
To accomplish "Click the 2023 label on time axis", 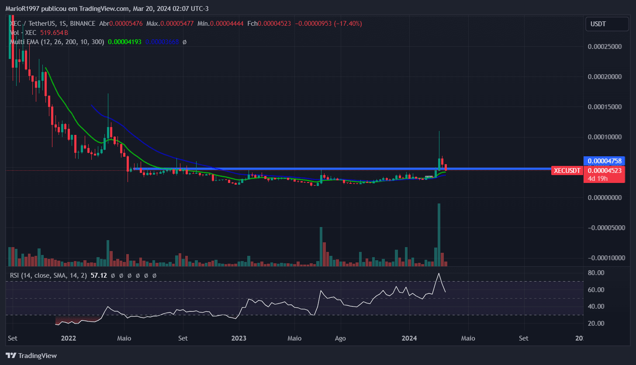I will click(238, 338).
